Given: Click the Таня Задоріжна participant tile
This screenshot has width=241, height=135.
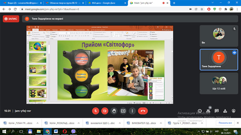Looking at the screenshot, I should pos(219,60).
